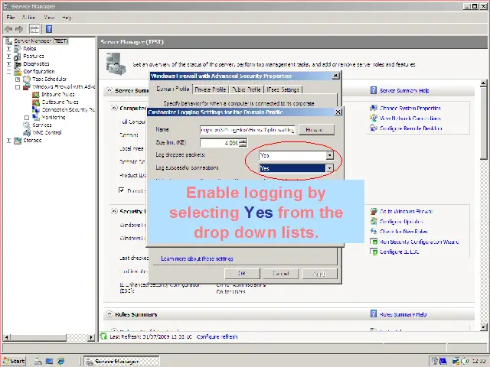
Task: Open Inbound Rules in the tree
Action: tap(54, 94)
